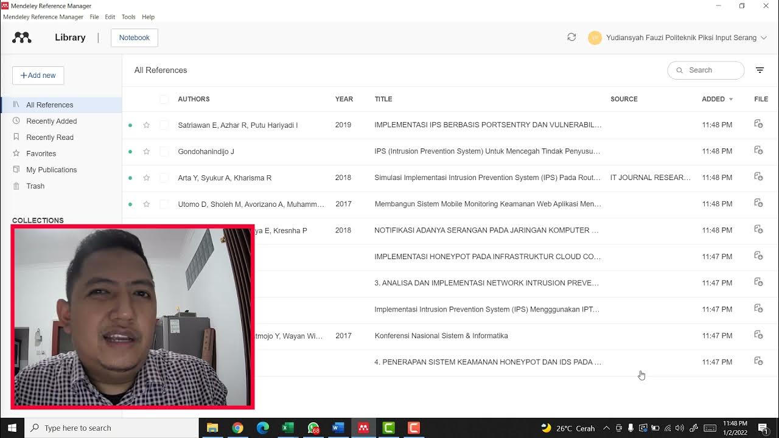Tick checkbox for Utomo D row
The image size is (779, 438).
[x=164, y=204]
